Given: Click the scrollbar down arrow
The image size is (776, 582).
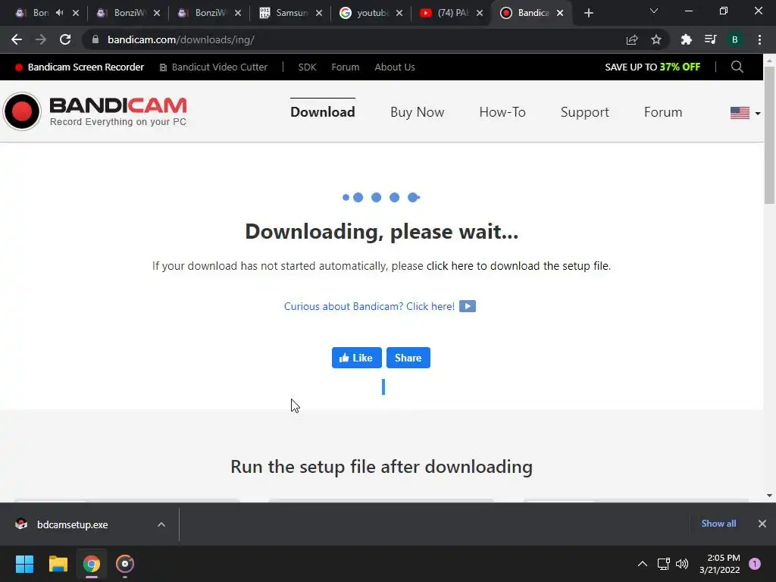Looking at the screenshot, I should tap(769, 496).
